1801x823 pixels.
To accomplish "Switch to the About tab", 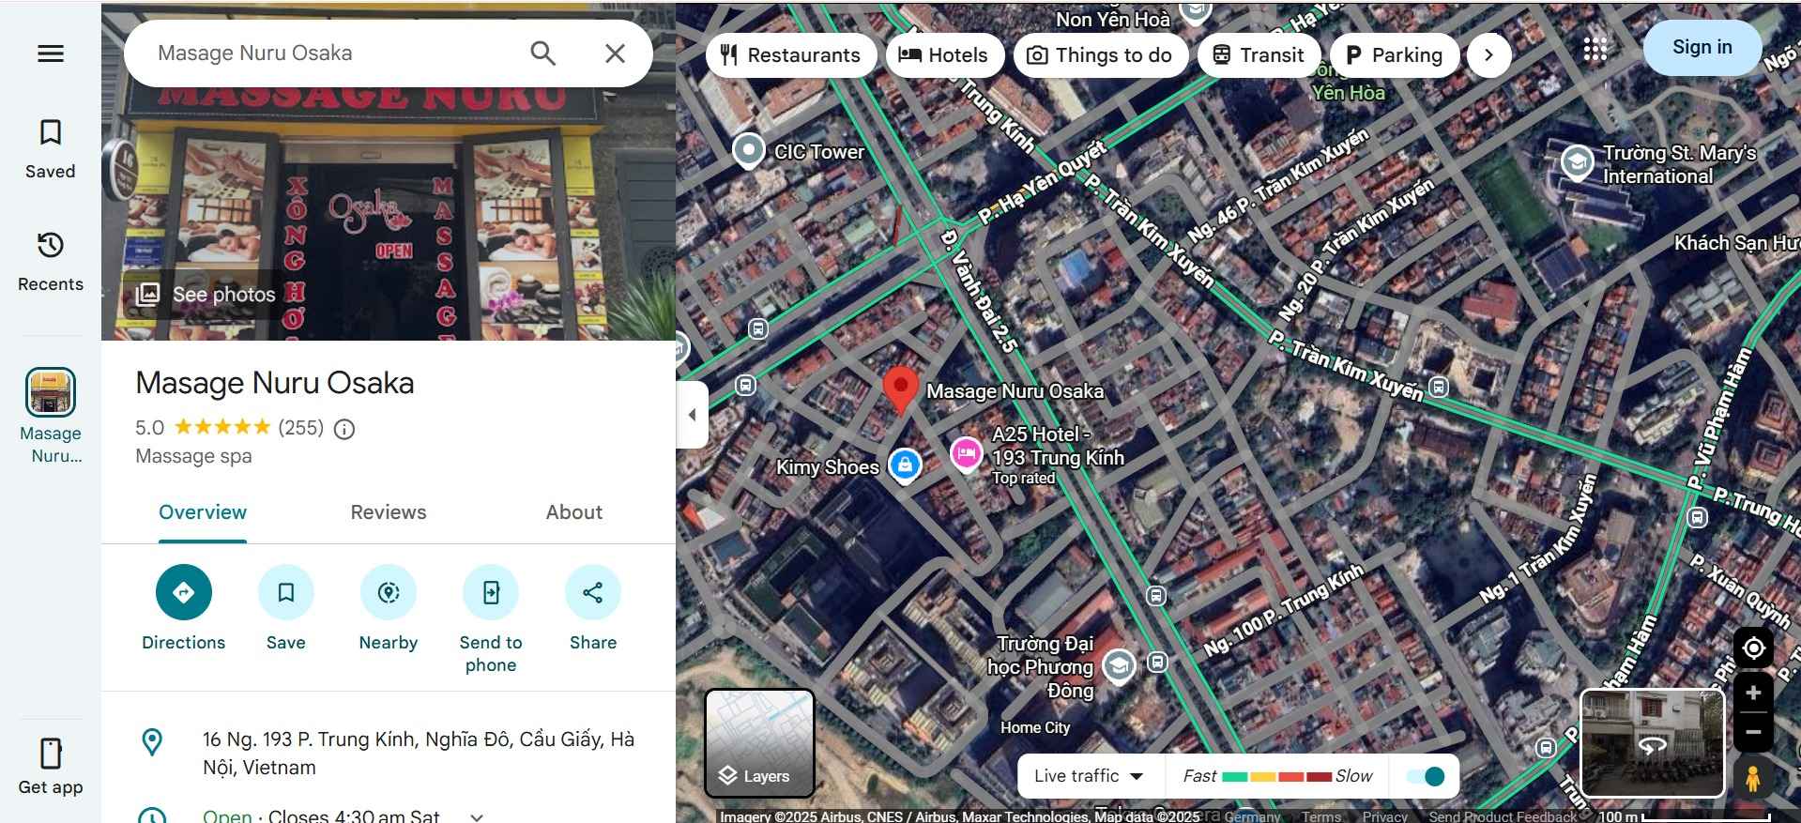I will (x=574, y=512).
